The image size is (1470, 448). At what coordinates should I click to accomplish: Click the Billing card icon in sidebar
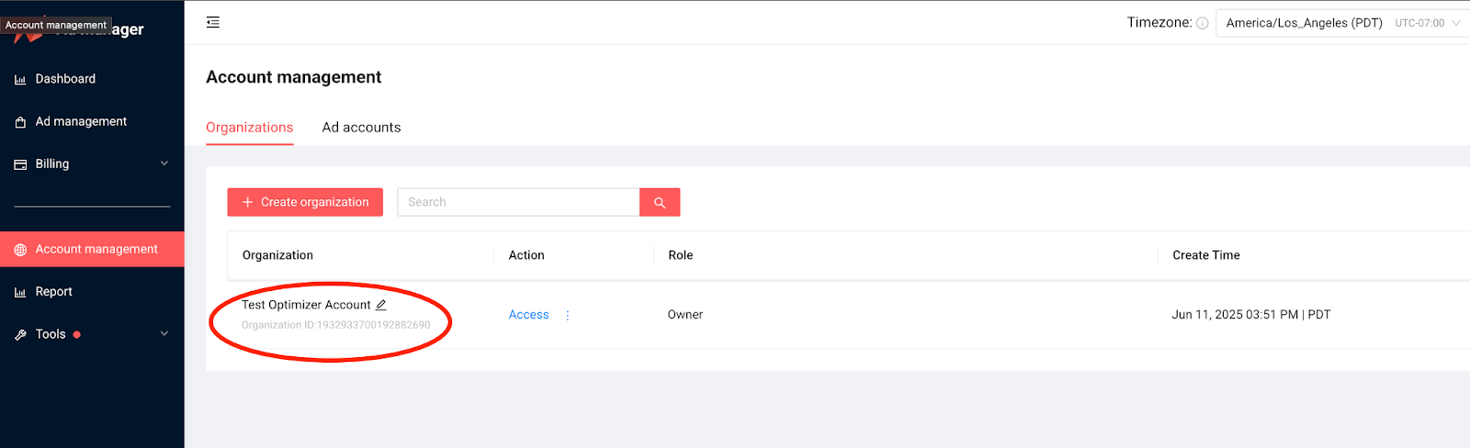[x=20, y=164]
